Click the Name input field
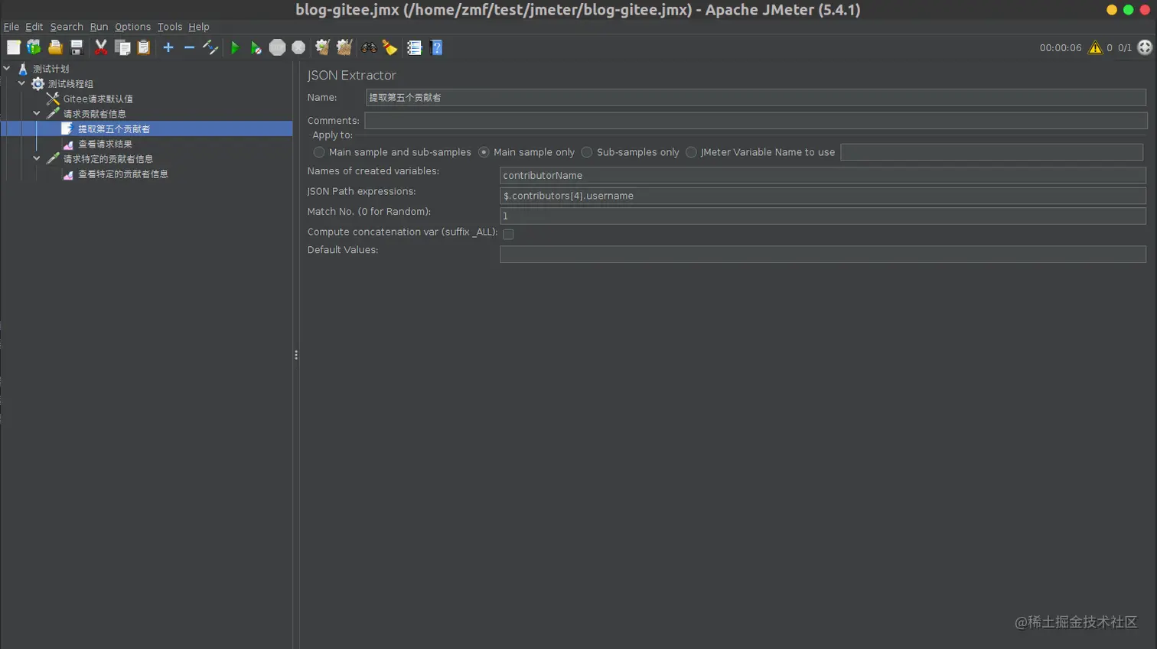Screen dimensions: 1157x649 click(755, 98)
